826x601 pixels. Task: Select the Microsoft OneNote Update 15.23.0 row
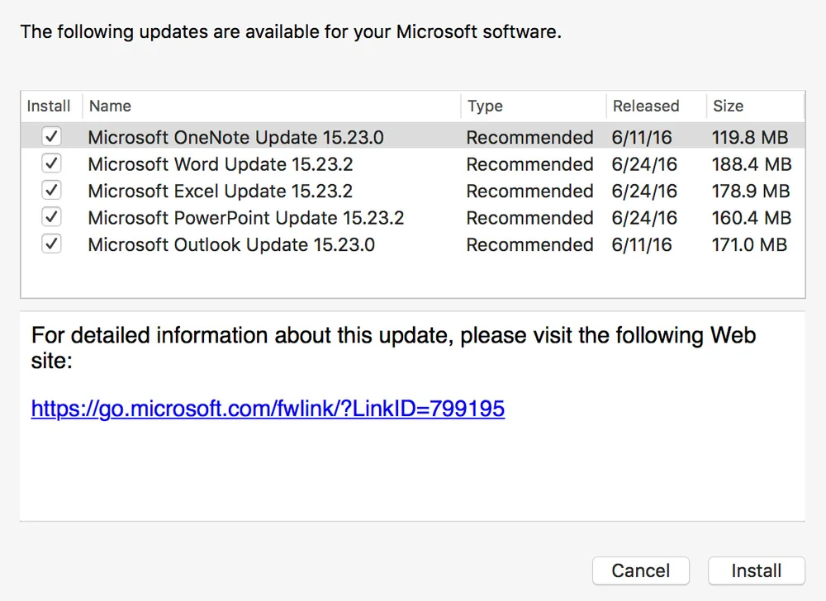[236, 138]
